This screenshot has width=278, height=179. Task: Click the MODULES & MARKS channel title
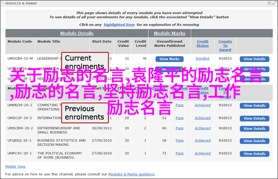coord(21,3)
